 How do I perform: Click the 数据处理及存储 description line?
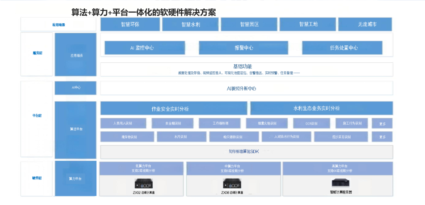pyautogui.click(x=239, y=73)
